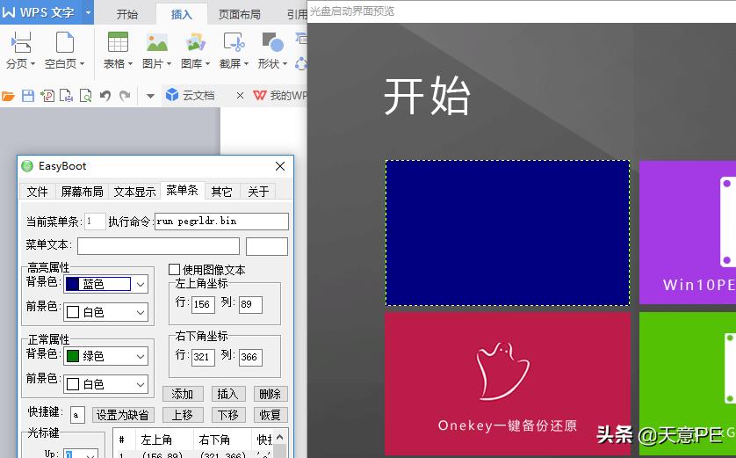Open highlight 背景色 蓝色 dropdown
Viewport: 736px width, 458px height.
[141, 284]
